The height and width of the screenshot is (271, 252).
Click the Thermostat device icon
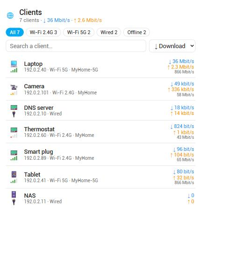pos(14,129)
